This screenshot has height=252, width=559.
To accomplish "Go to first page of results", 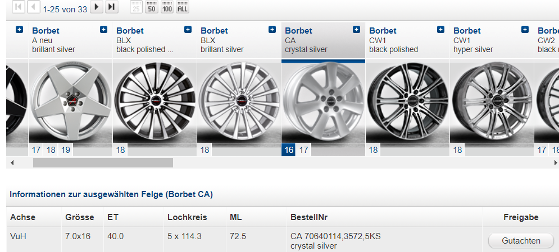I will pyautogui.click(x=18, y=7).
